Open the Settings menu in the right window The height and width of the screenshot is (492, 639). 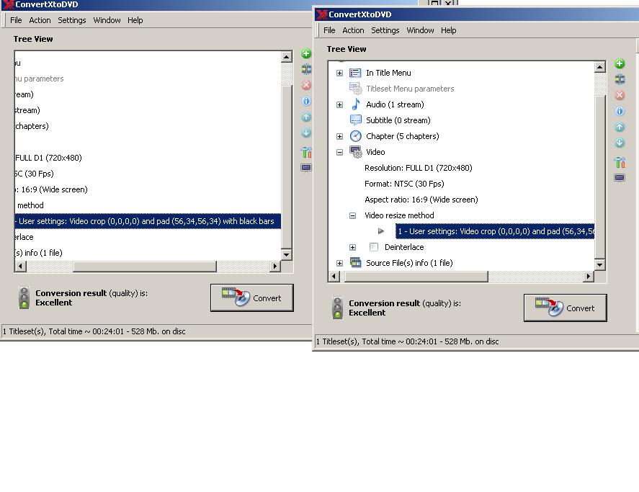click(385, 30)
